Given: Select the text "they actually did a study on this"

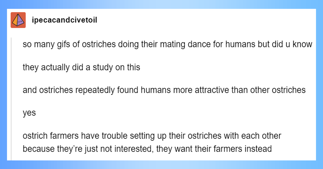Looking at the screenshot, I should tap(81, 67).
